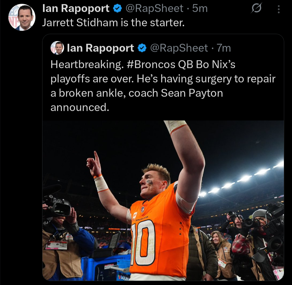The width and height of the screenshot is (292, 285).
Task: Open the quoted tweet's 7m timestamp
Action: [x=224, y=48]
